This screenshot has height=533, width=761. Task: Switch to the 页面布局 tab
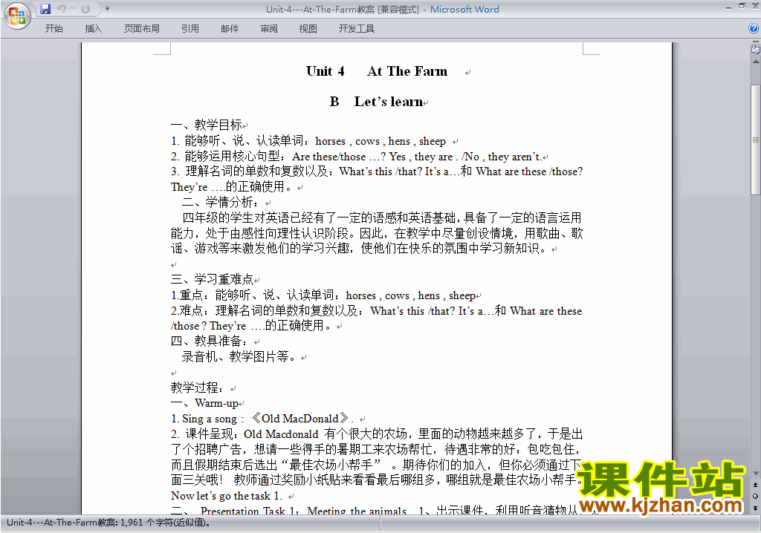pyautogui.click(x=141, y=29)
